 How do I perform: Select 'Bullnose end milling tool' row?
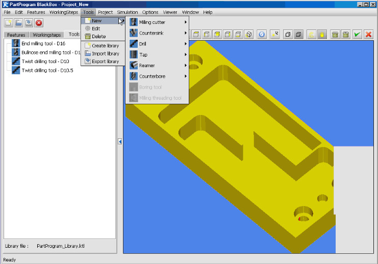tap(51, 52)
